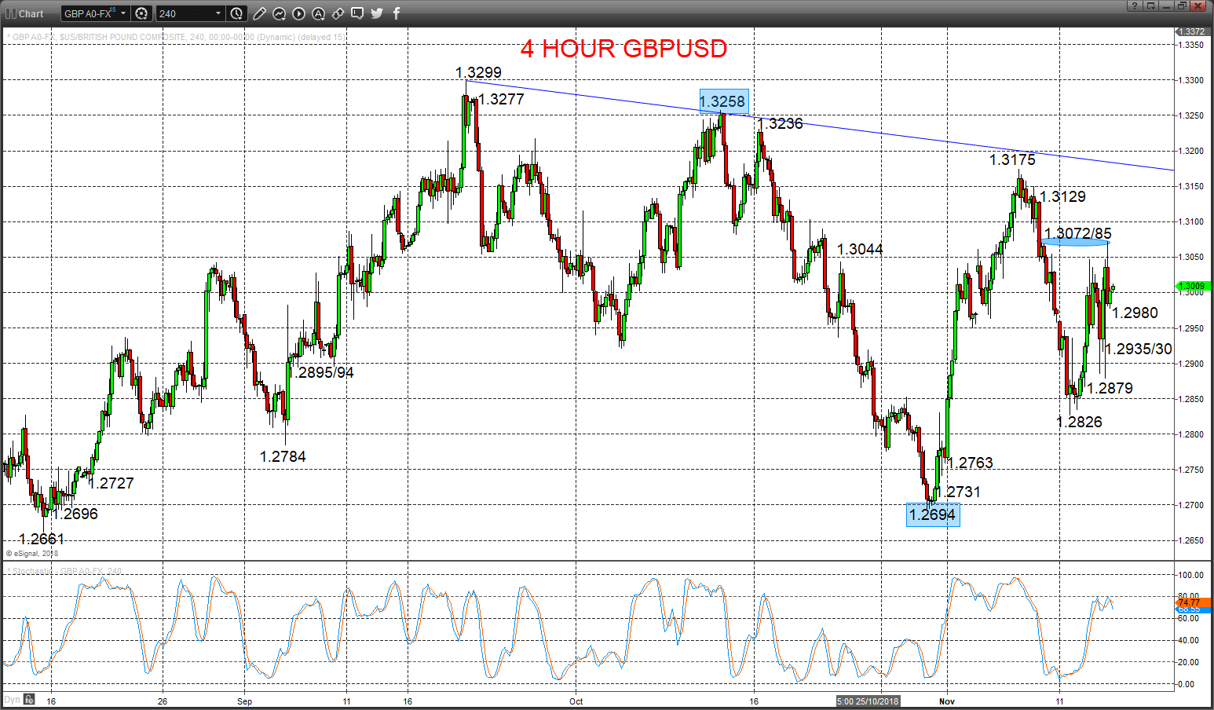Click the Stochastic study header label
The image size is (1214, 710).
pos(64,571)
